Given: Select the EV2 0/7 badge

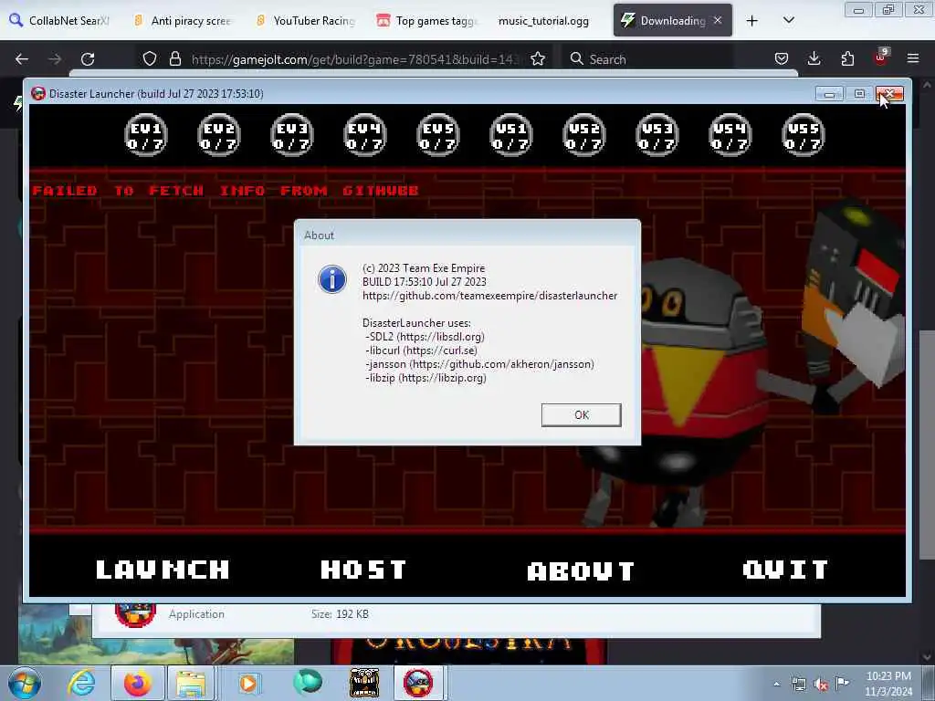Looking at the screenshot, I should click(x=219, y=135).
